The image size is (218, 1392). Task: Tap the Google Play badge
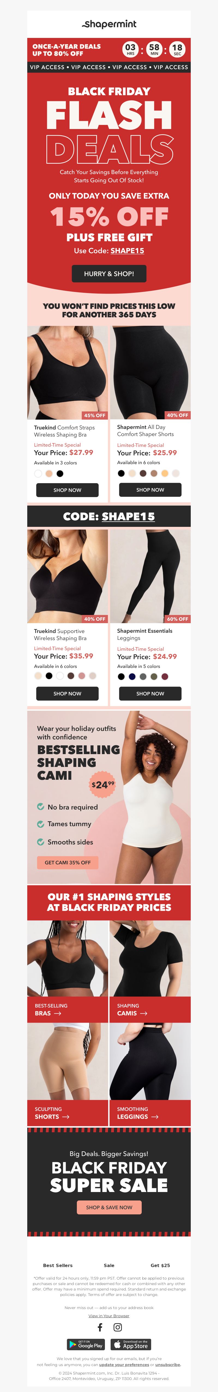[86, 1345]
